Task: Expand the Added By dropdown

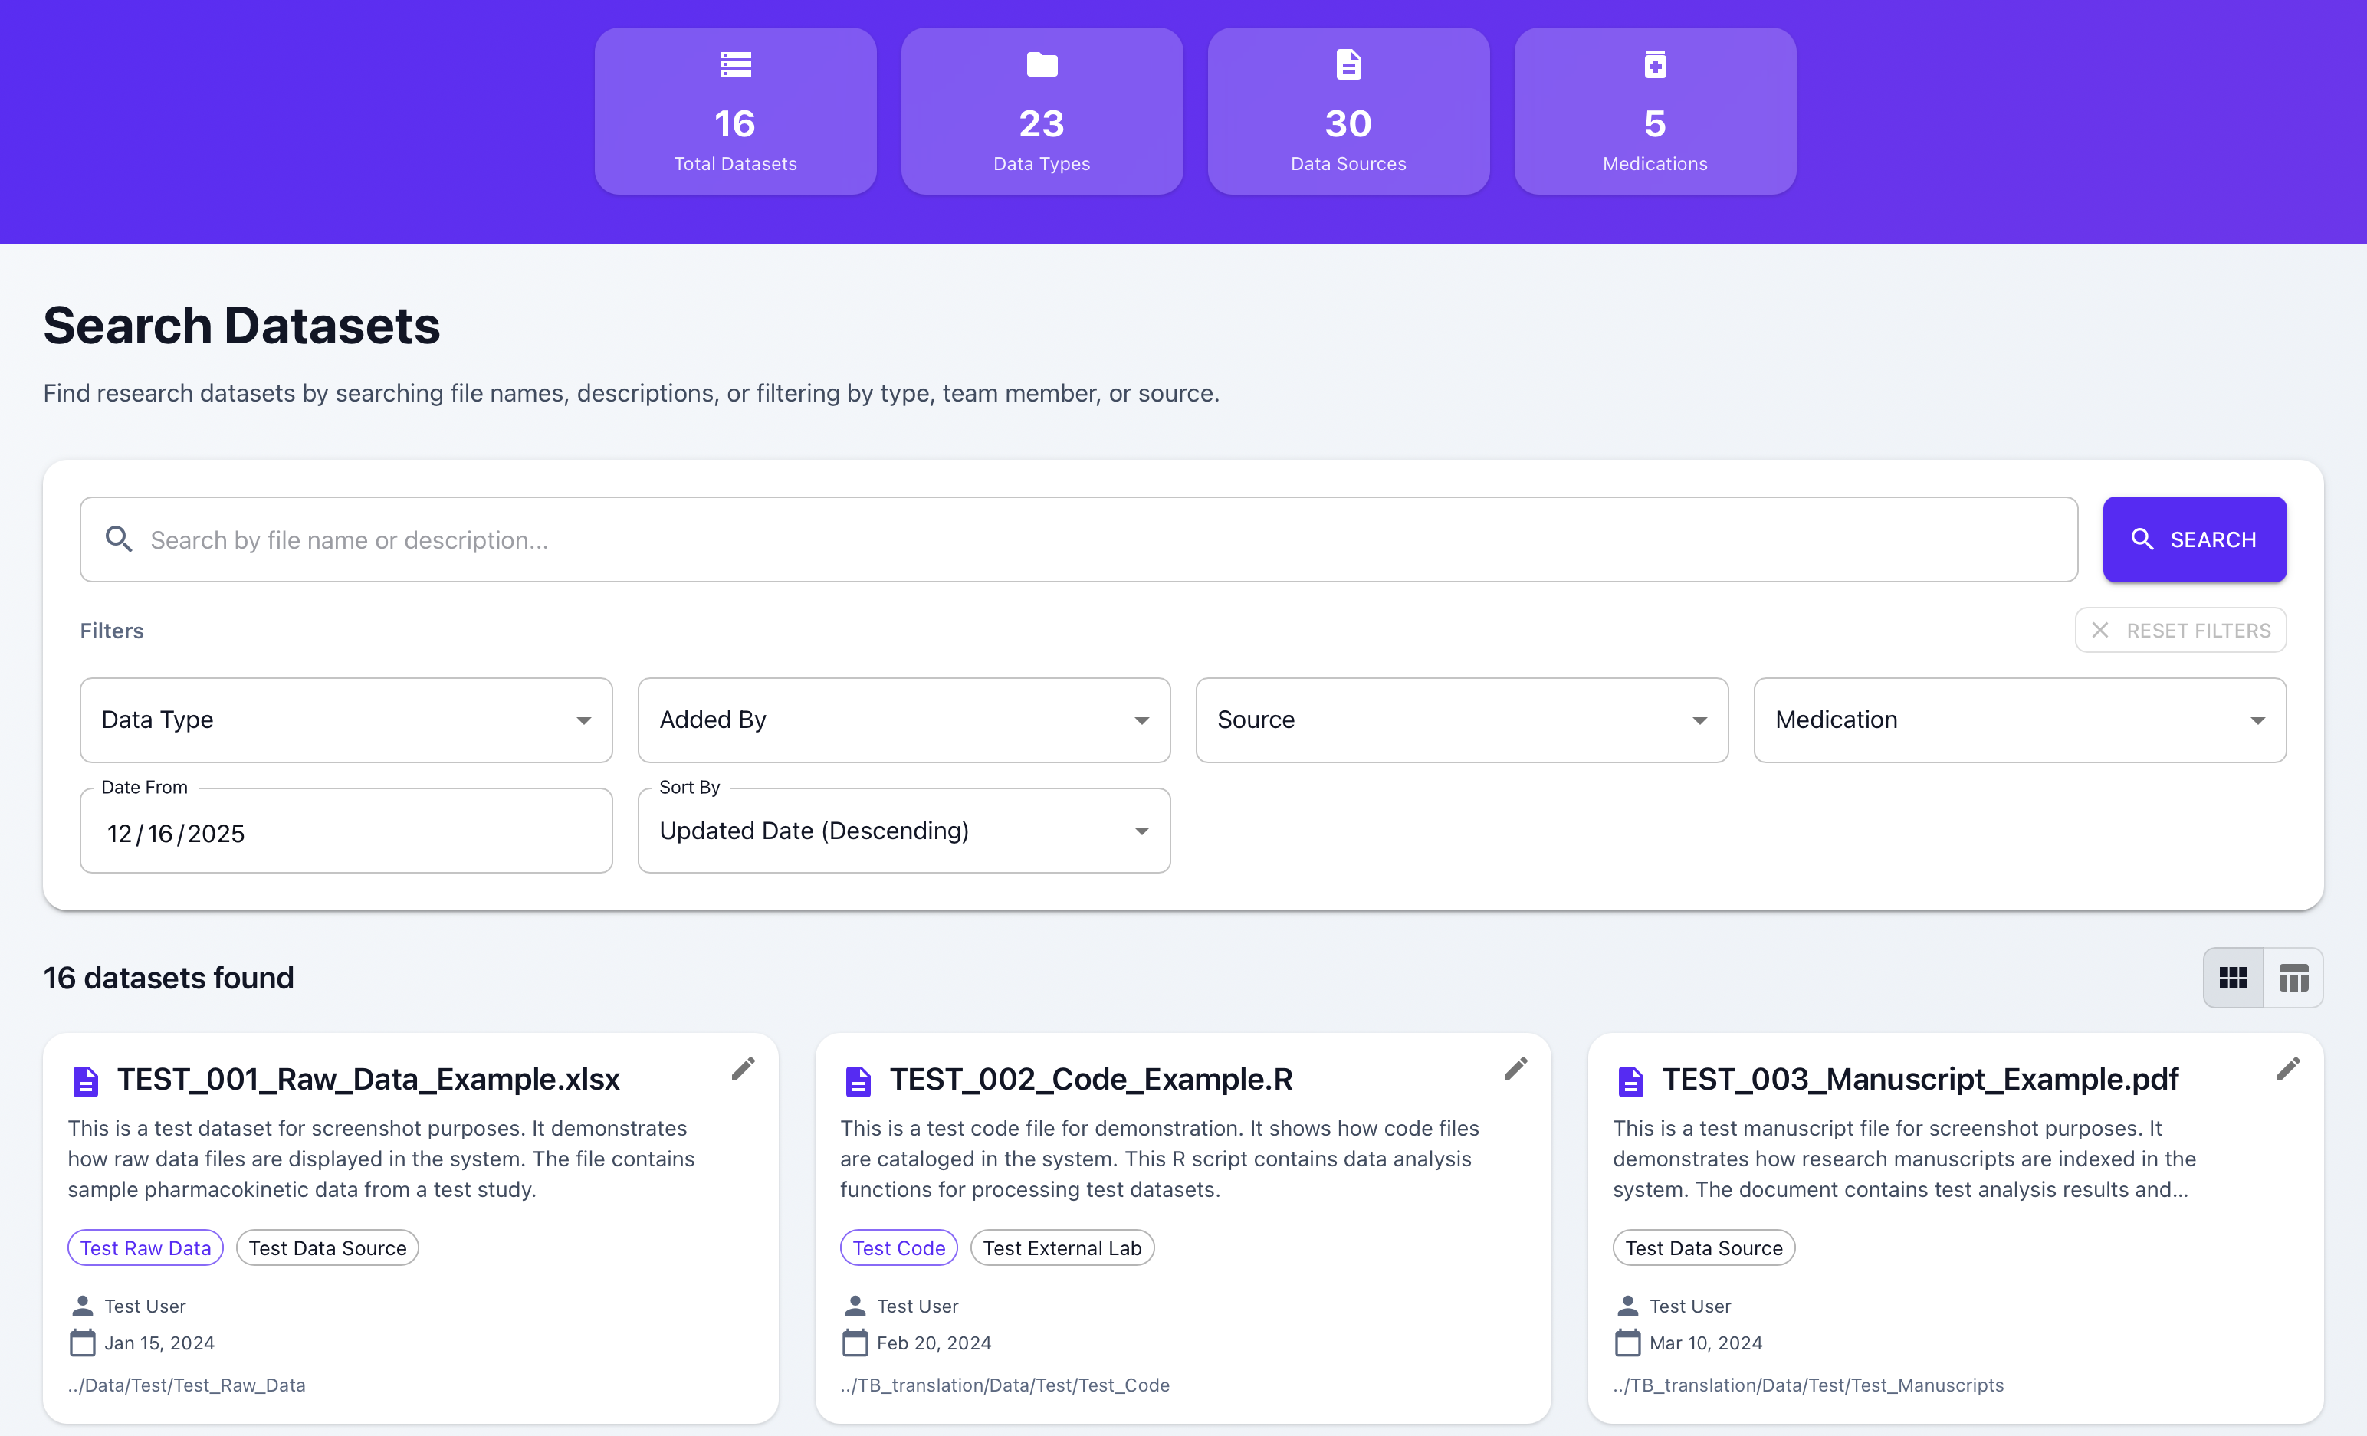Action: tap(903, 720)
